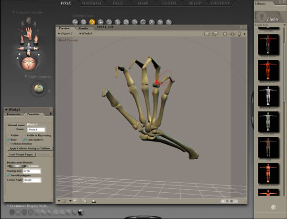287x219 pixels.
Task: Click the double-window icon in preview toolbar
Action: tap(215, 34)
